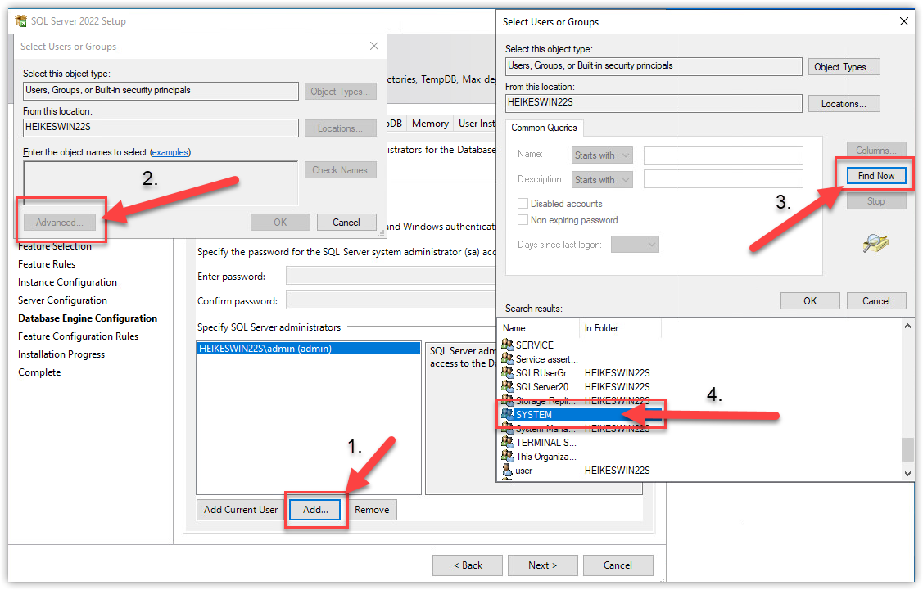The width and height of the screenshot is (923, 590).
Task: Click the Add... button
Action: [x=315, y=510]
